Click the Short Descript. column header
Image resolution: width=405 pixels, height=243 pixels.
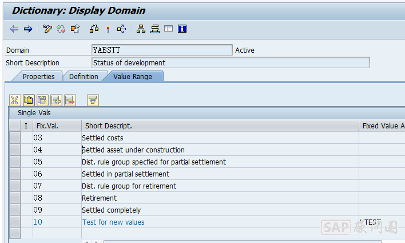tap(109, 126)
